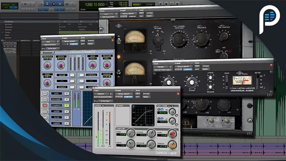Select the Gate section access button

[45, 93]
